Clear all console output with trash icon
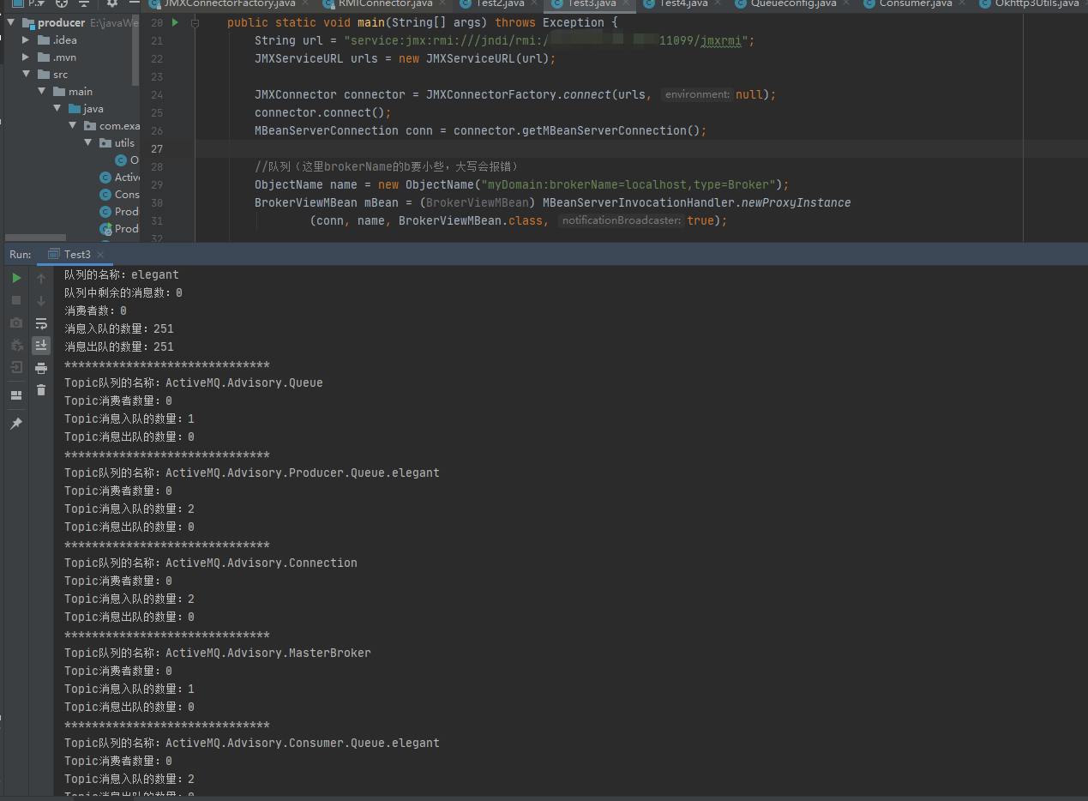 tap(41, 389)
